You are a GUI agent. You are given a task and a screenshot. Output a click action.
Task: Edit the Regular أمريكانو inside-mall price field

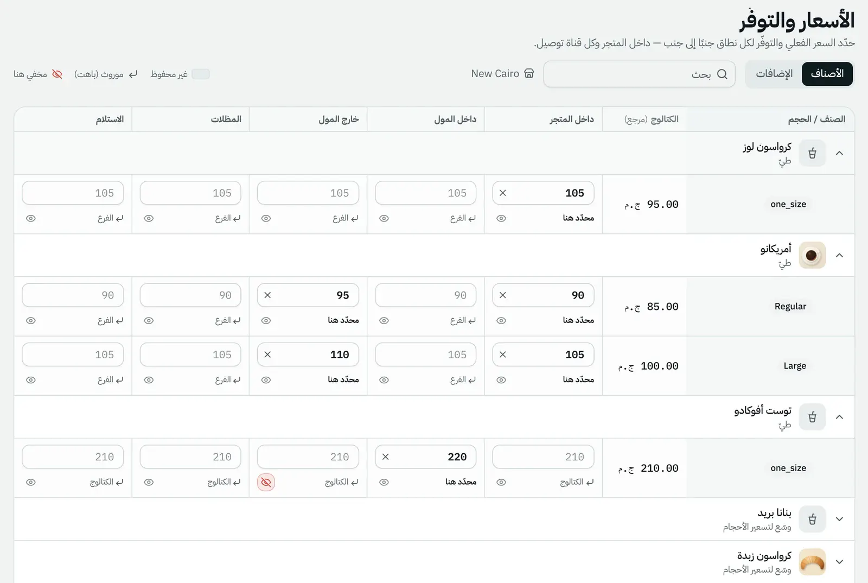coord(425,295)
